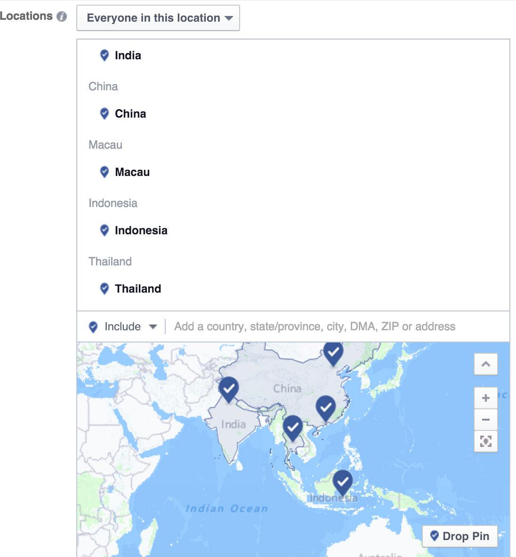Collapse the map with the up chevron
This screenshot has height=557, width=516.
486,364
